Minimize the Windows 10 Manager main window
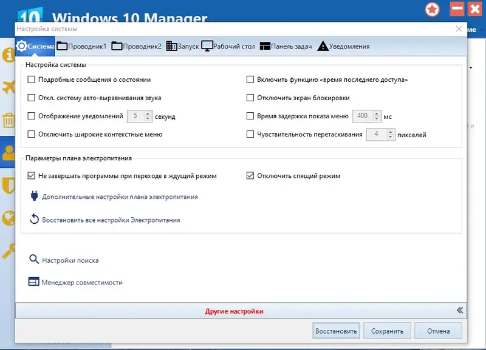The width and height of the screenshot is (486, 350). tap(457, 9)
